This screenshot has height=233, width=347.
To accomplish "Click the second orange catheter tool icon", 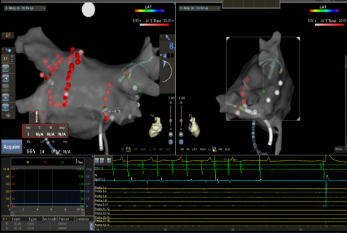I will (x=6, y=78).
